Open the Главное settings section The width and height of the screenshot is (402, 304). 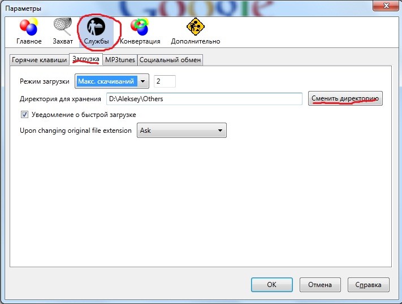pyautogui.click(x=29, y=32)
